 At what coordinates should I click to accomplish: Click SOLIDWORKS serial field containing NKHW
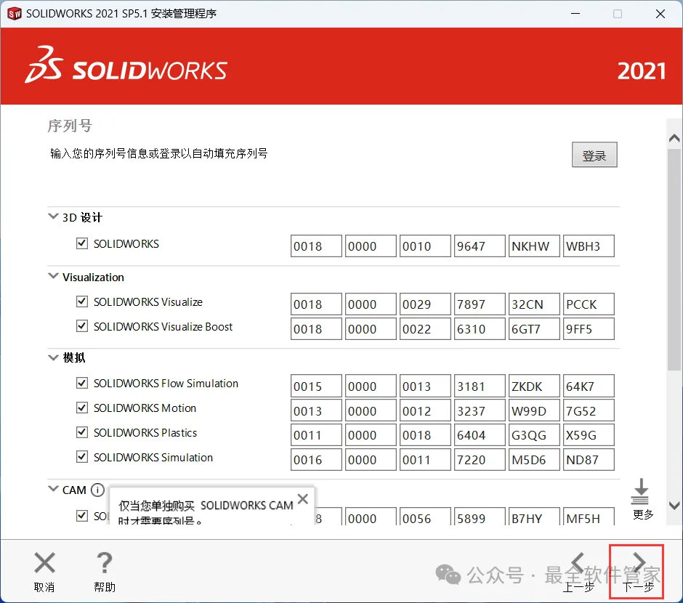[x=534, y=246]
